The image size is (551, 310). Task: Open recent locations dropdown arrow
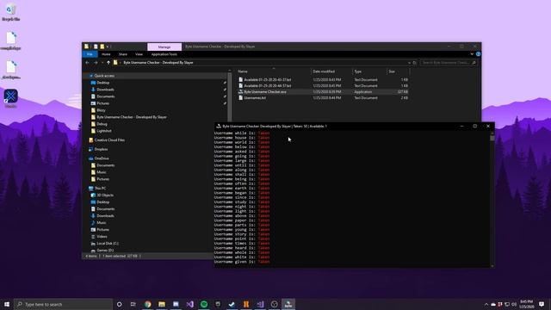click(x=102, y=63)
